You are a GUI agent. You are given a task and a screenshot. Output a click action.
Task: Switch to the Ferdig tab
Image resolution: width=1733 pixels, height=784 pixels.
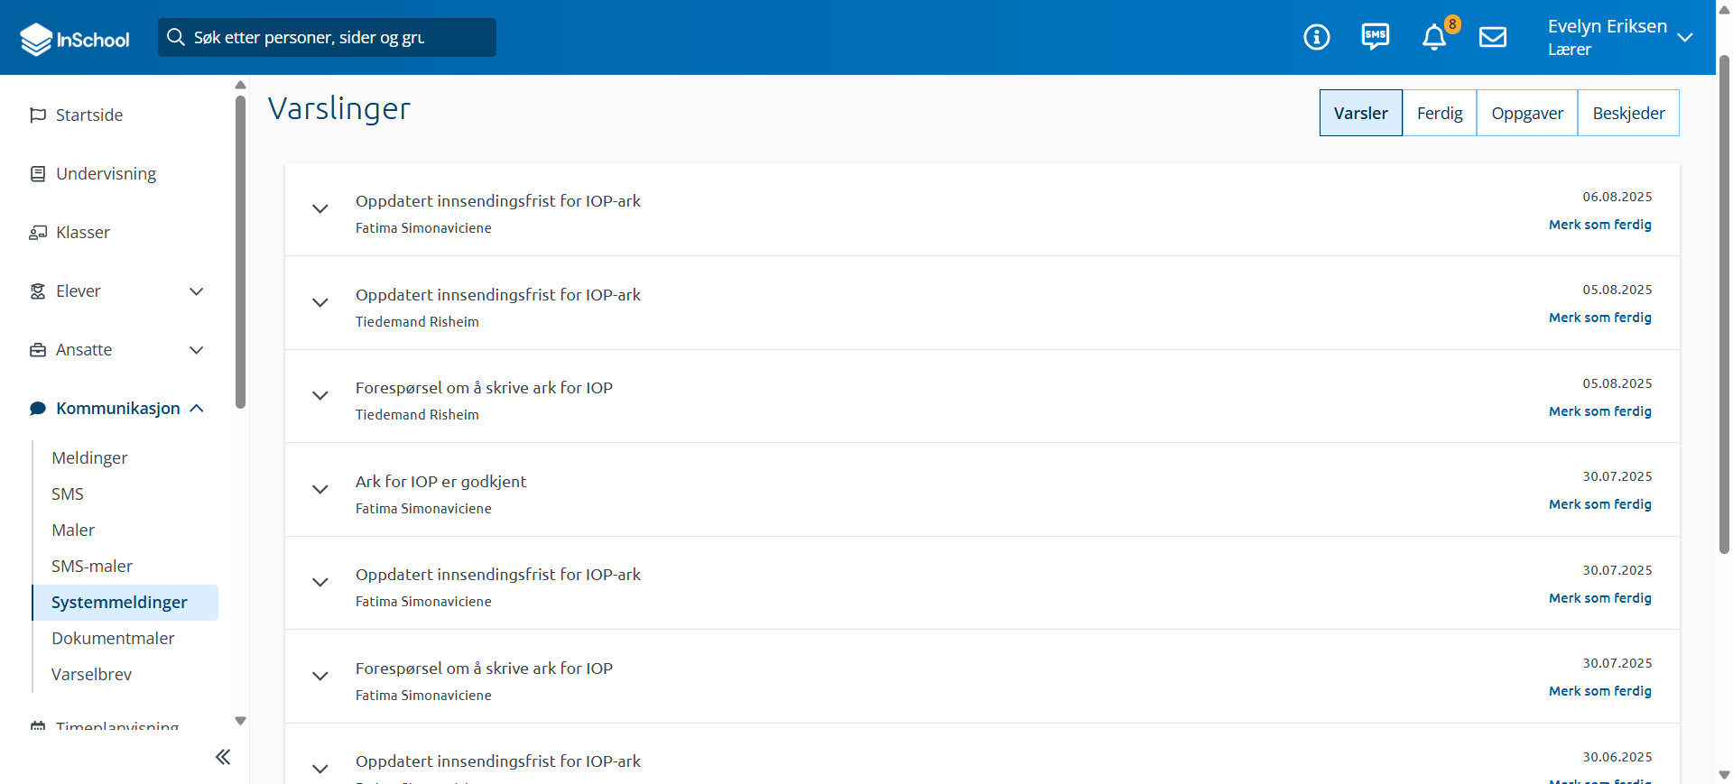(1440, 113)
